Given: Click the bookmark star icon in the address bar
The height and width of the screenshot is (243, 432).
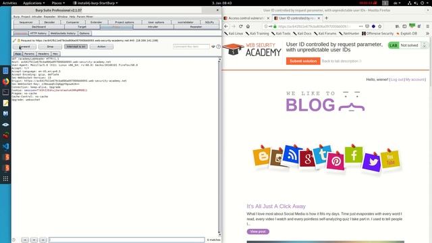Looking at the screenshot, I should [x=380, y=26].
